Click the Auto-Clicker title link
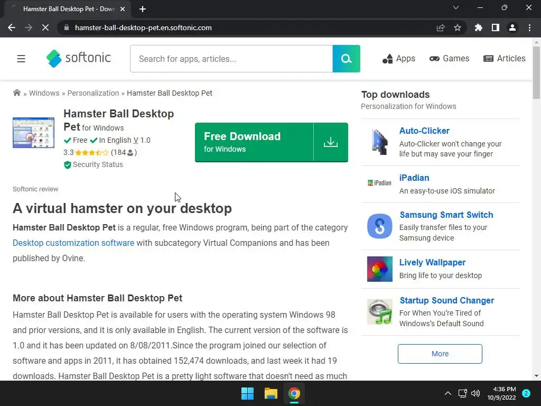The height and width of the screenshot is (406, 541). (424, 131)
